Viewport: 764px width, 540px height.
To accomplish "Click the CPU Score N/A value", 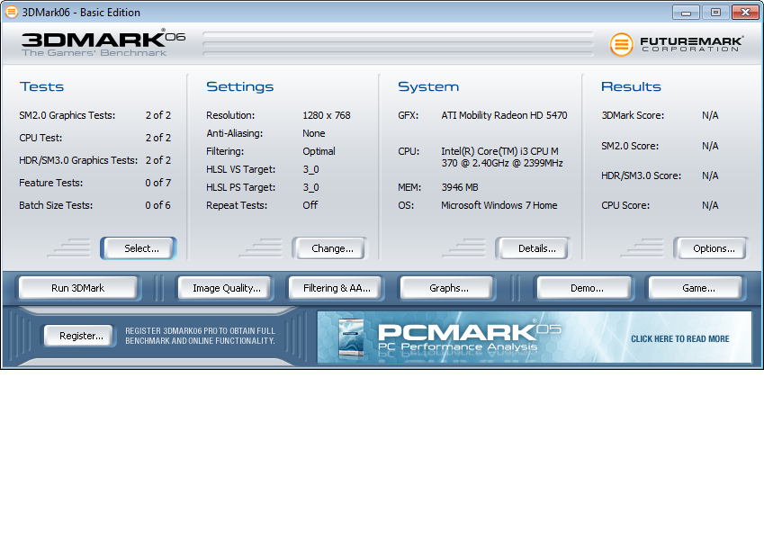I will click(710, 206).
